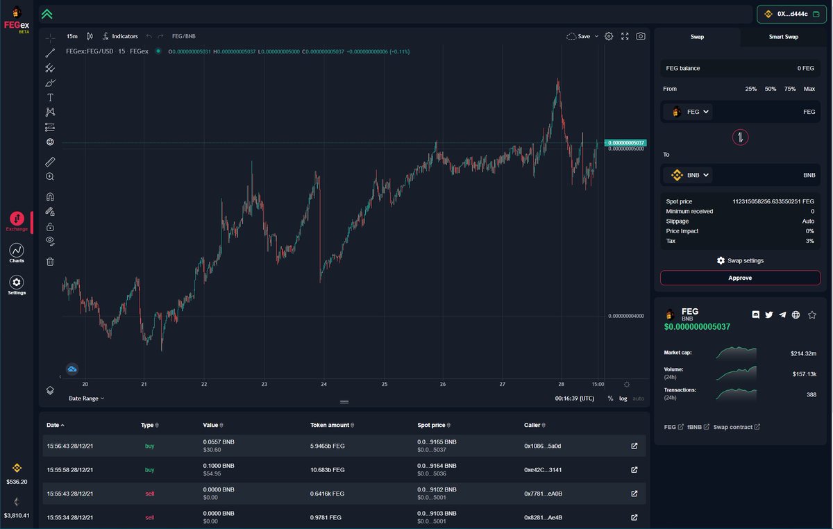
Task: Toggle magnet mode in drawing toolbar
Action: pos(50,196)
